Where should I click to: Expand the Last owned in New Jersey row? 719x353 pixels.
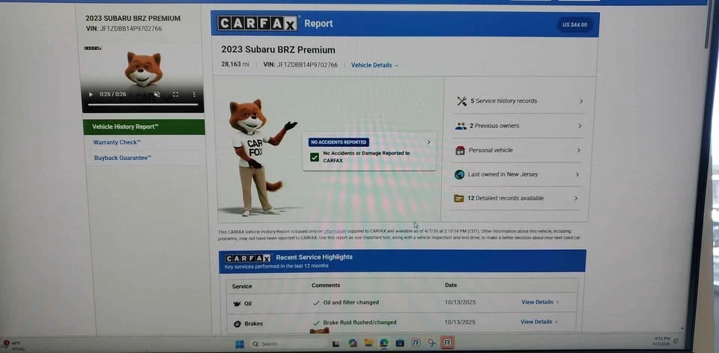point(516,174)
